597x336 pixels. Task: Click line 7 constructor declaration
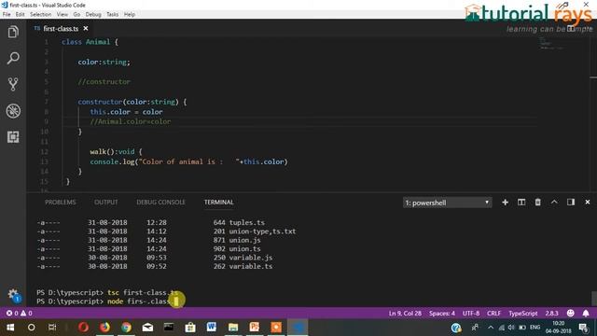(x=132, y=102)
